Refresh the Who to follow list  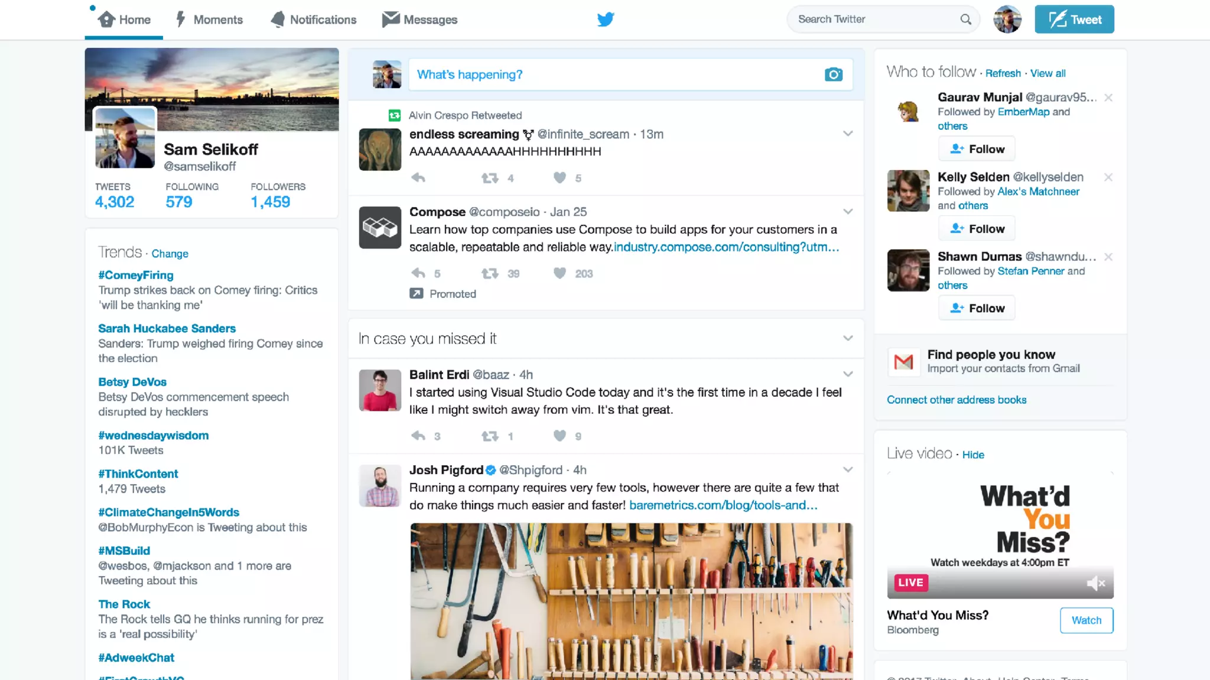(x=1003, y=73)
